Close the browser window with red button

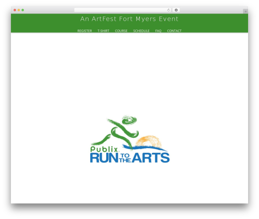[x=15, y=10]
